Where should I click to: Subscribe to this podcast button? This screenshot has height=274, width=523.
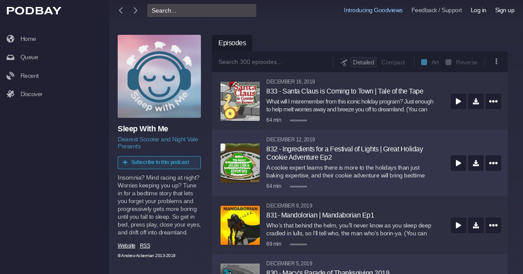click(x=159, y=162)
